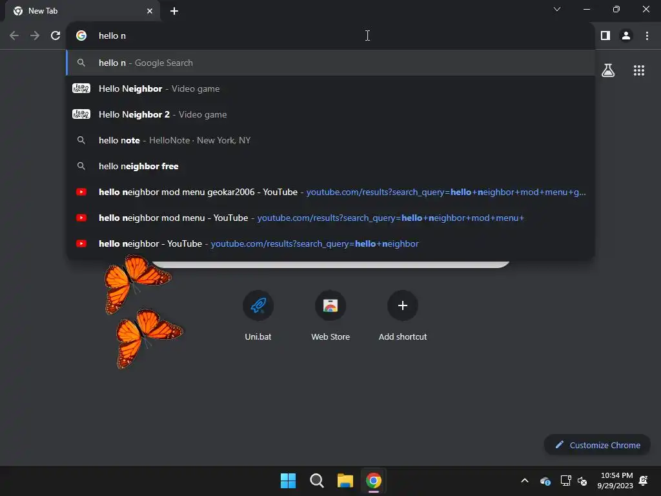This screenshot has height=496, width=661.
Task: Open Windows taskbar search
Action: 316,480
